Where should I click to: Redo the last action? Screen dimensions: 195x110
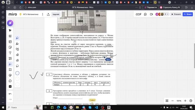10,99
